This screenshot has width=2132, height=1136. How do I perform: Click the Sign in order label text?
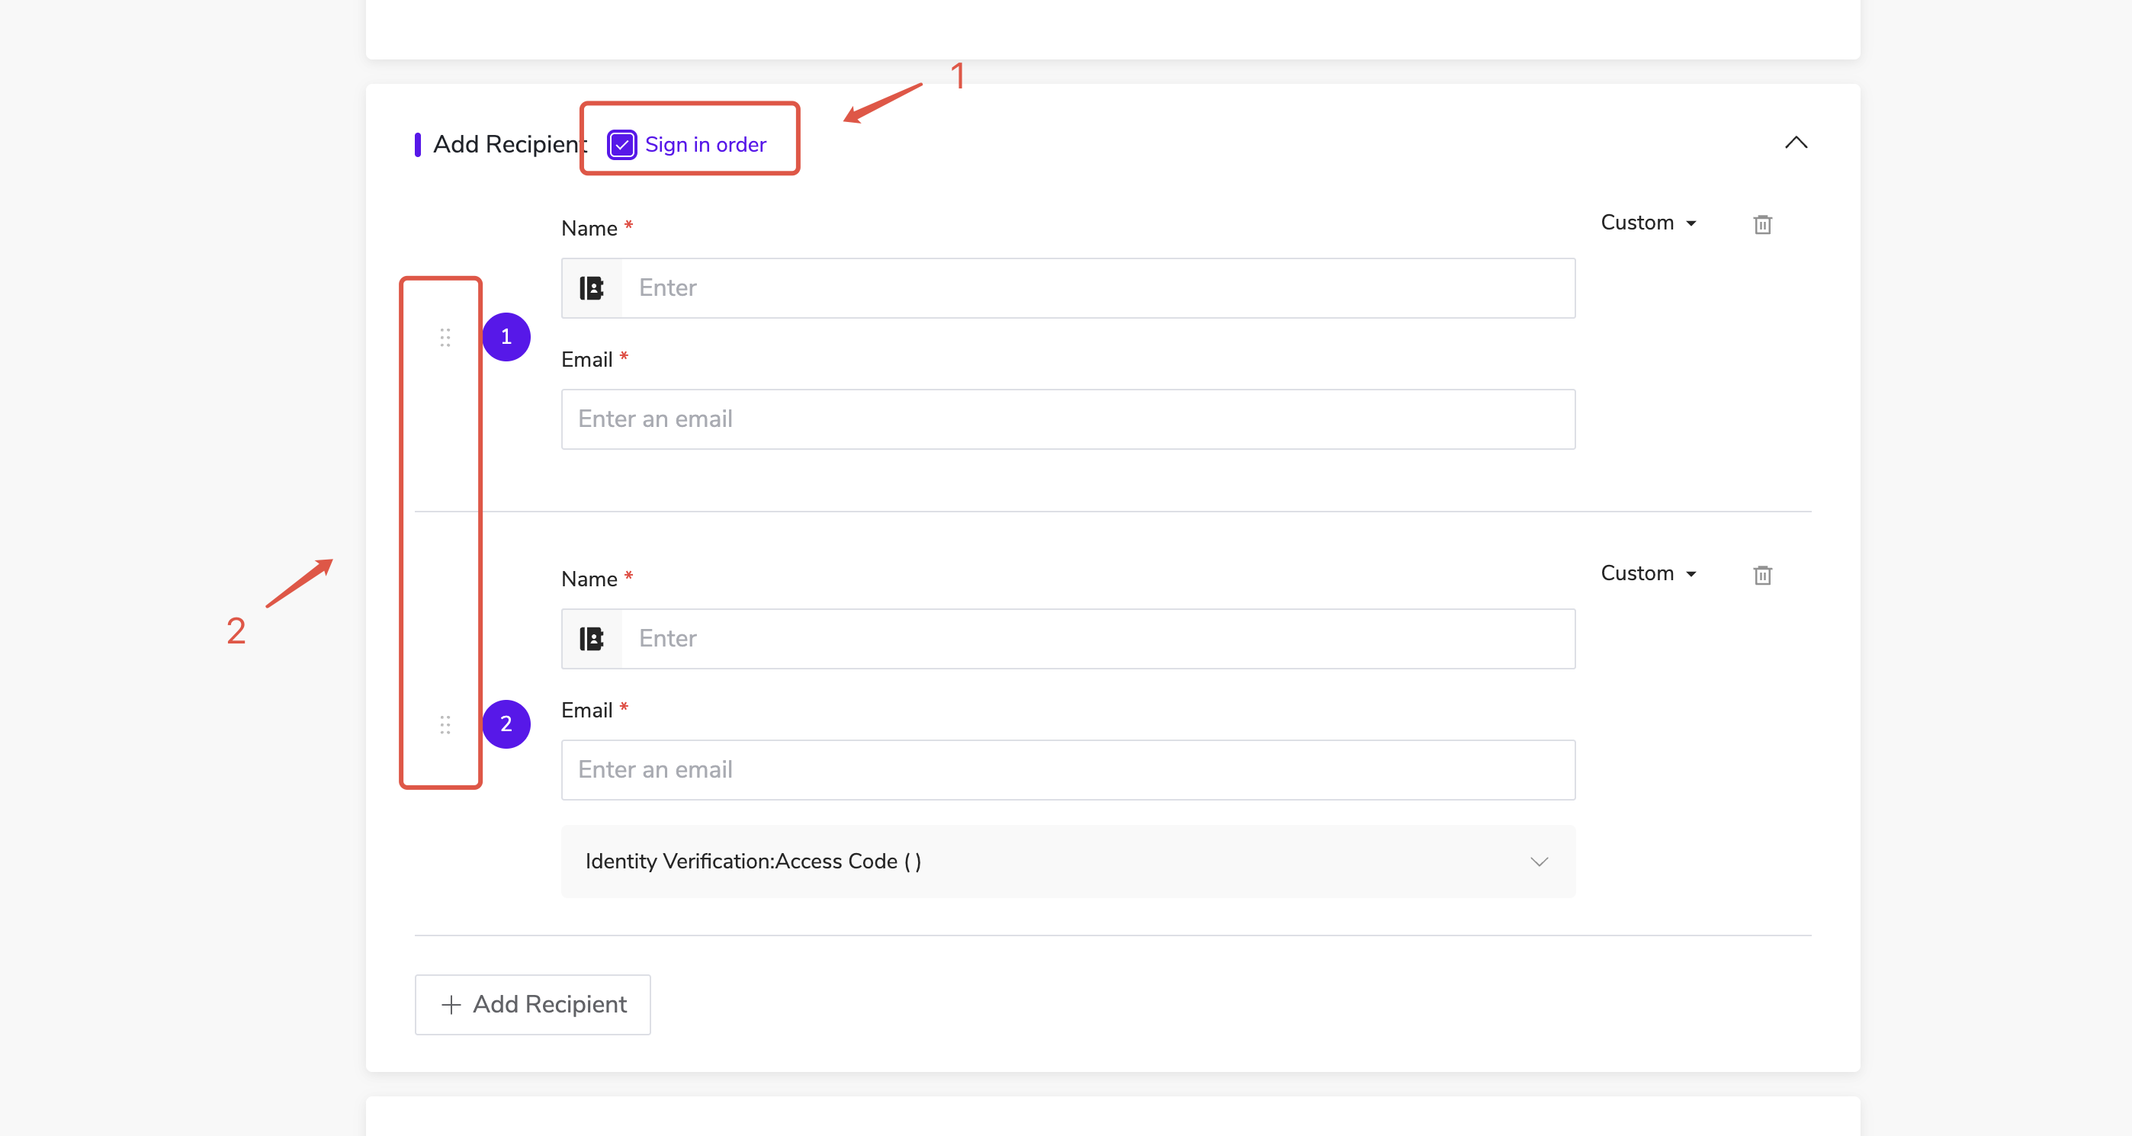point(705,145)
